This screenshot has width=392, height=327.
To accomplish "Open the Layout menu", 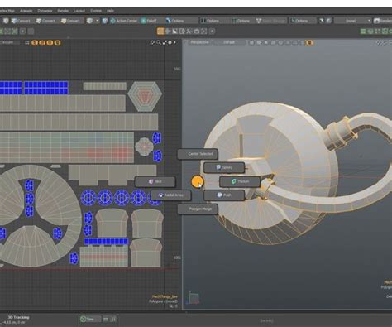I will coord(79,11).
